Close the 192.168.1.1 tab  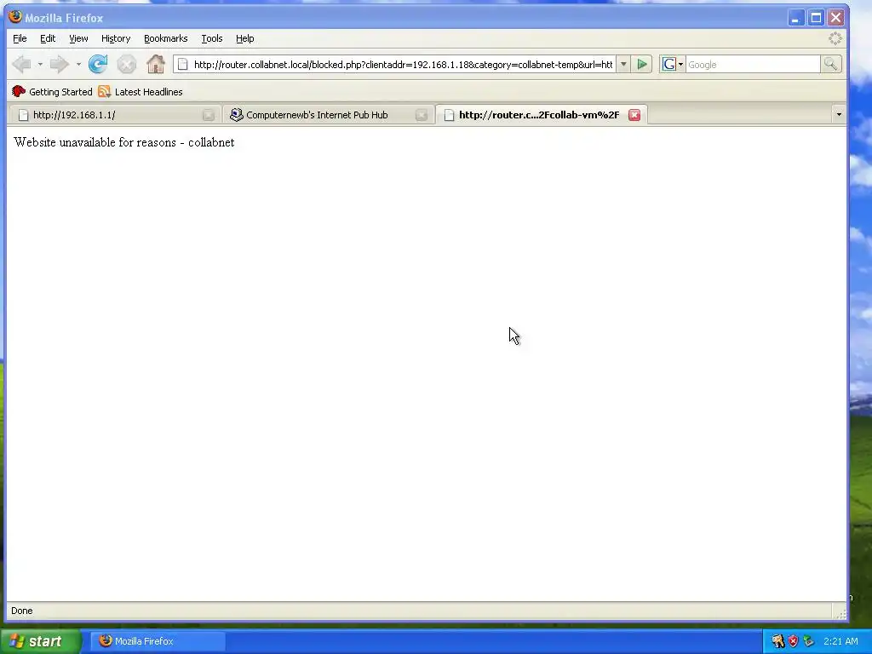209,115
